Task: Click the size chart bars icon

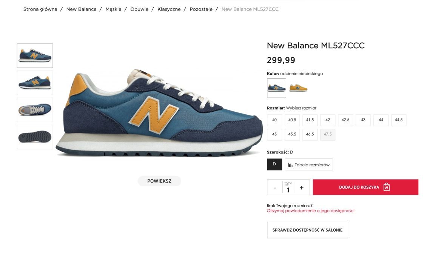Action: pyautogui.click(x=290, y=165)
